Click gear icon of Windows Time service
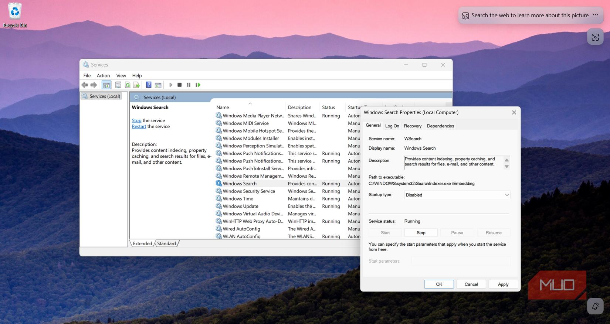Screen dimensions: 610x324 [x=219, y=198]
